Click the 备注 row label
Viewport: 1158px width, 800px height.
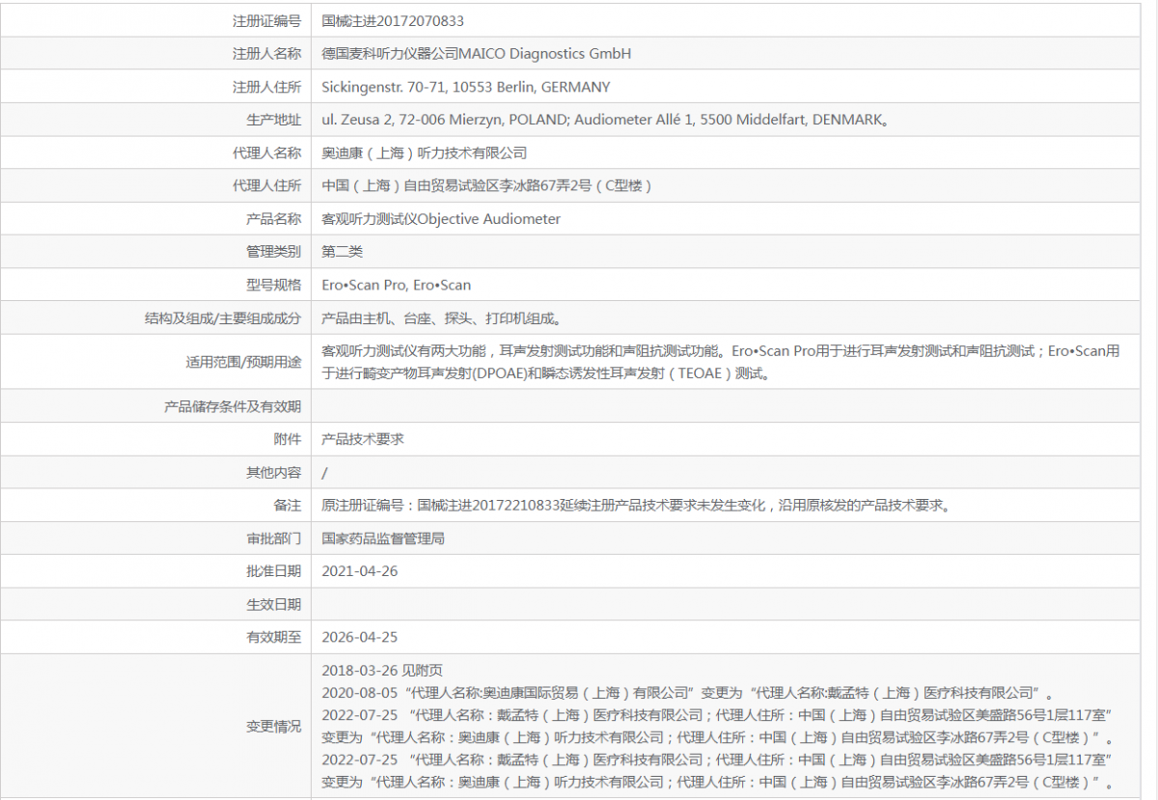[288, 506]
